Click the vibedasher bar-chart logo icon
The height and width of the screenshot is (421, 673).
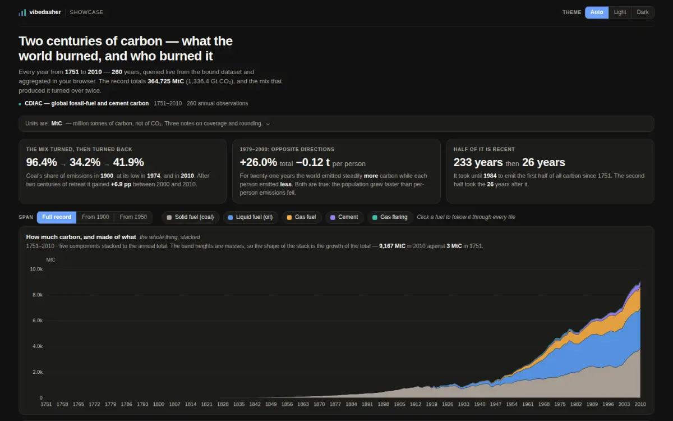[22, 12]
